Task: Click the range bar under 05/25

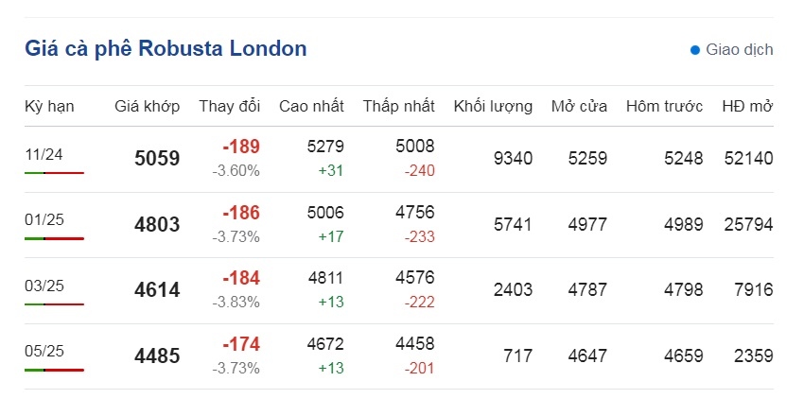Action: [x=54, y=370]
